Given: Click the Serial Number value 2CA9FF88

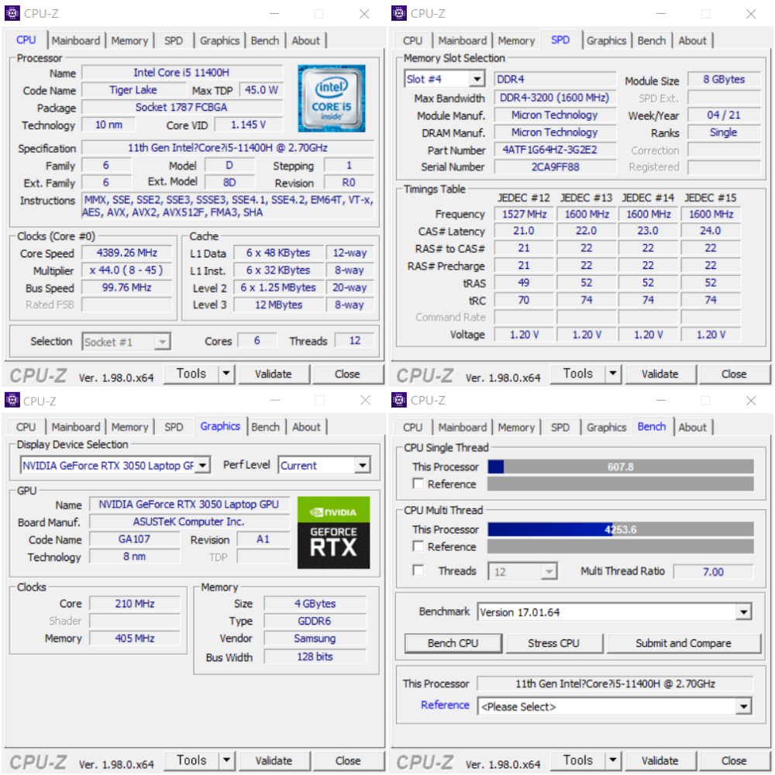Looking at the screenshot, I should click(x=555, y=167).
